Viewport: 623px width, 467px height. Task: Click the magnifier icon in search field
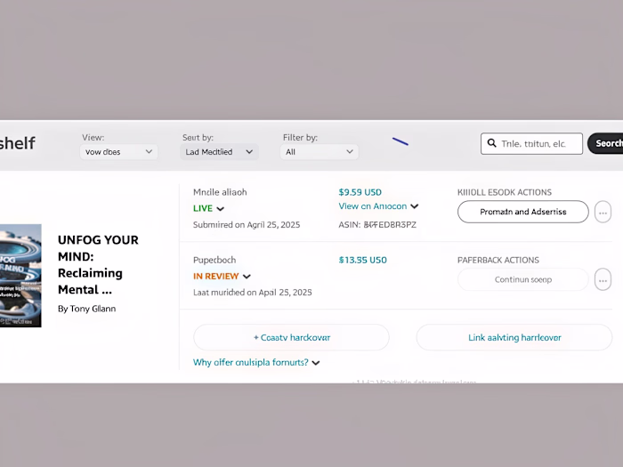[x=492, y=143]
